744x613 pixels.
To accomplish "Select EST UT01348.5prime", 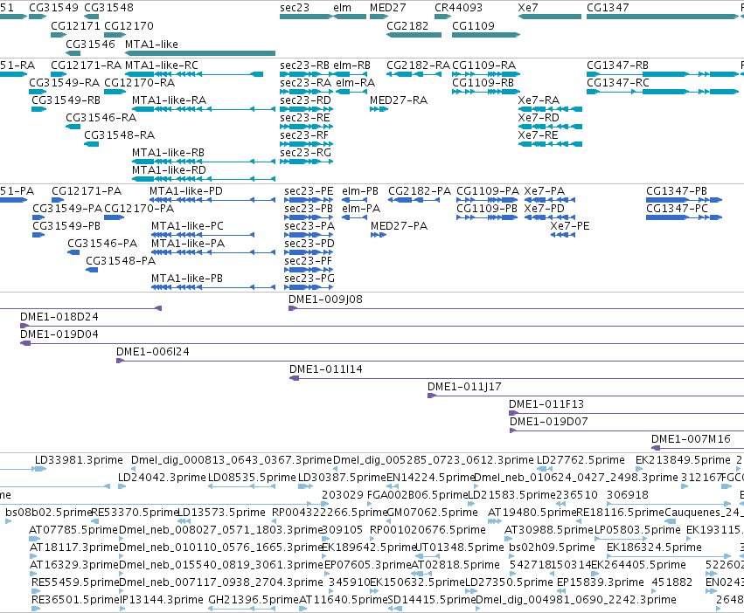I will coord(428,556).
